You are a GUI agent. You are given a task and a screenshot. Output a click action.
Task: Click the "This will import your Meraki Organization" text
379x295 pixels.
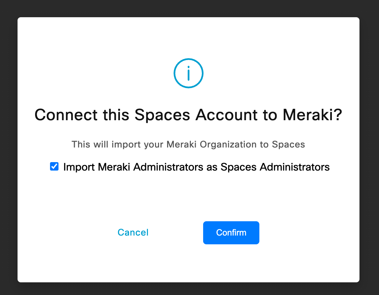coord(188,144)
